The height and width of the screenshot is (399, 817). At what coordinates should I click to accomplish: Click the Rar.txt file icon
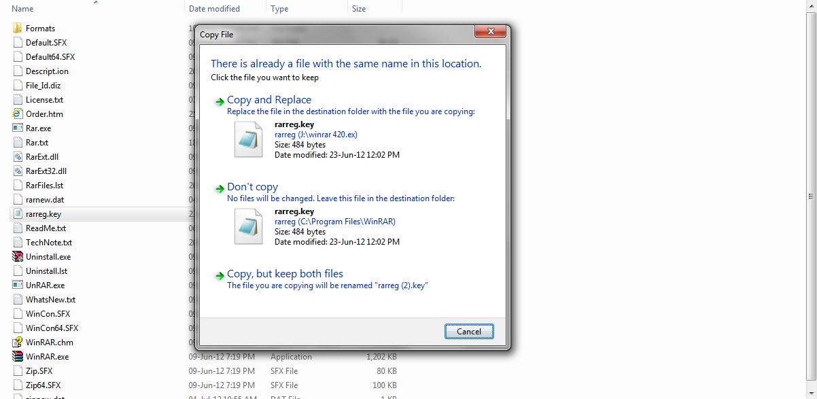tap(18, 142)
